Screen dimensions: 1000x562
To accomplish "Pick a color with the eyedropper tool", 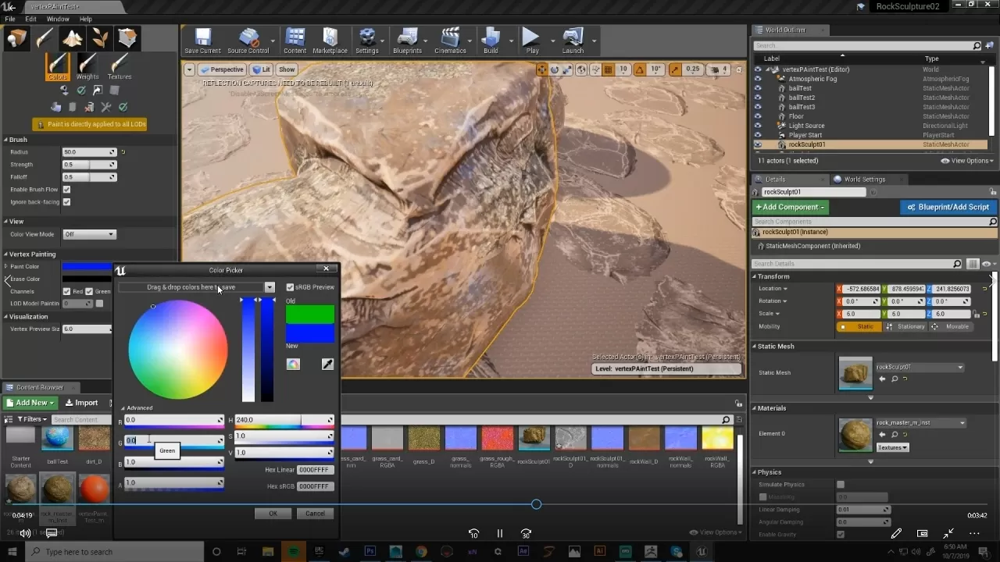I will 327,364.
